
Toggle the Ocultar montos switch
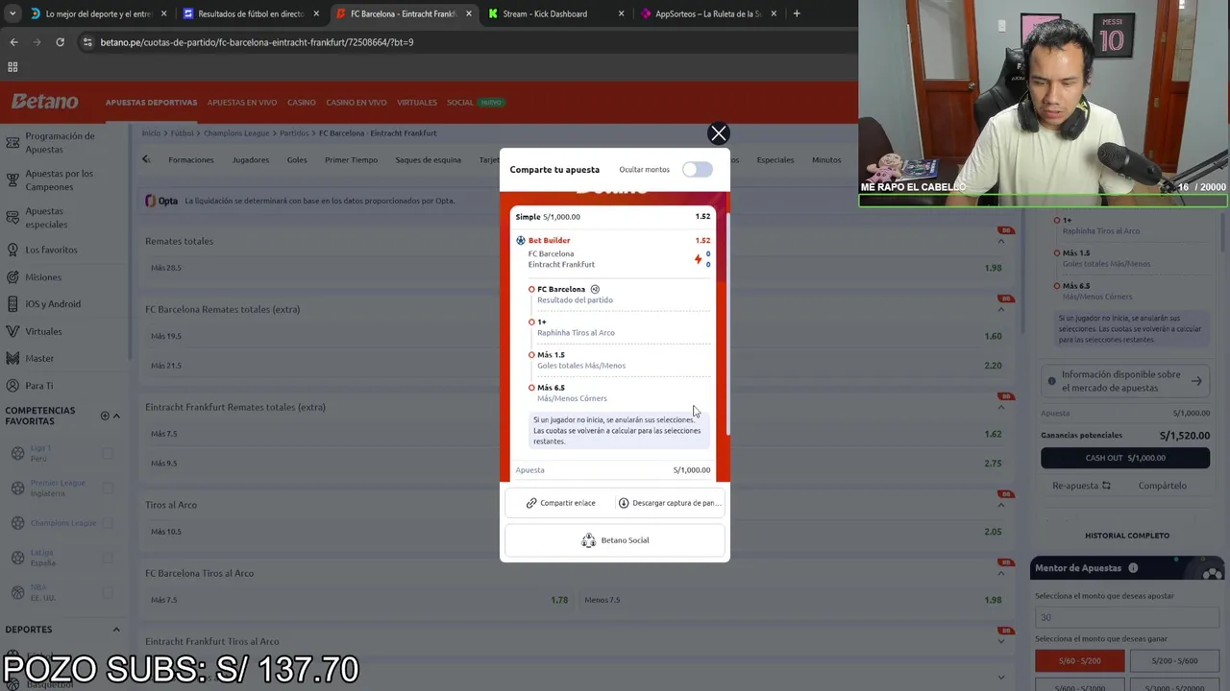(x=698, y=170)
